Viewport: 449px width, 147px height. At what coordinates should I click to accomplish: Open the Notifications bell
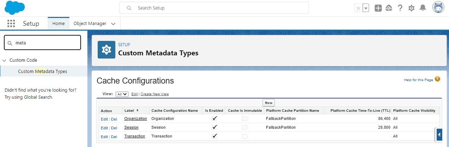[x=422, y=8]
